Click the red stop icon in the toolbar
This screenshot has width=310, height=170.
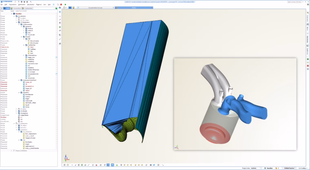[x=61, y=4]
